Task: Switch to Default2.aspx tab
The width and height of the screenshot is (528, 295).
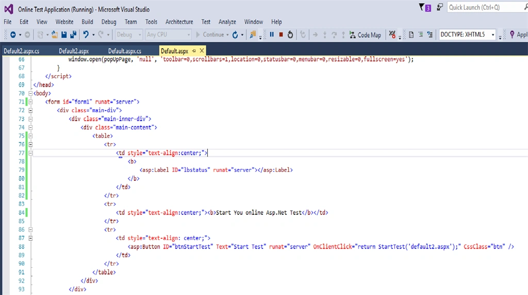Action: tap(74, 51)
